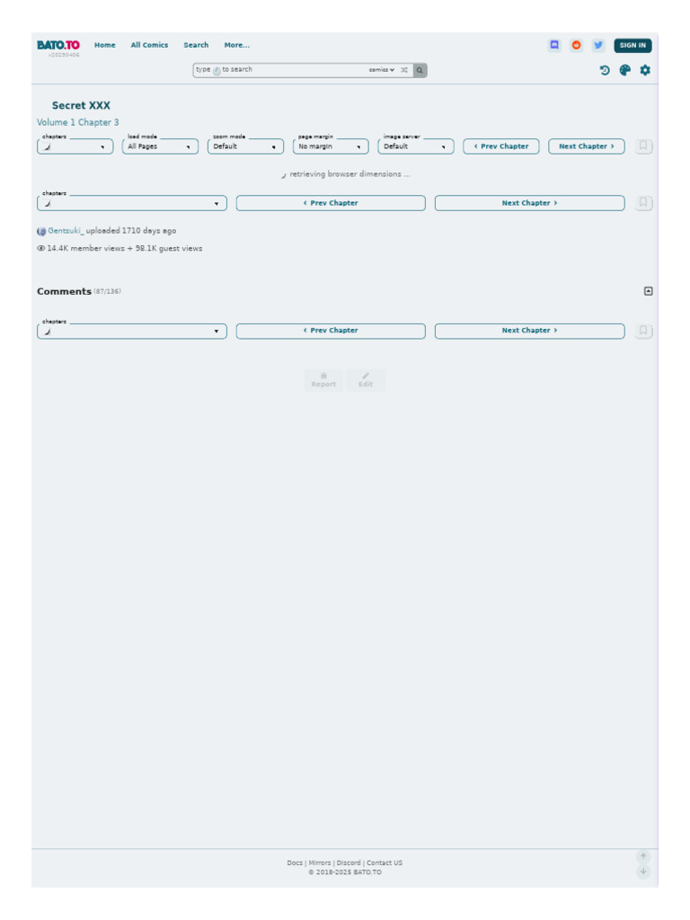This screenshot has width=690, height=920.
Task: Open the site settings gear
Action: 645,70
